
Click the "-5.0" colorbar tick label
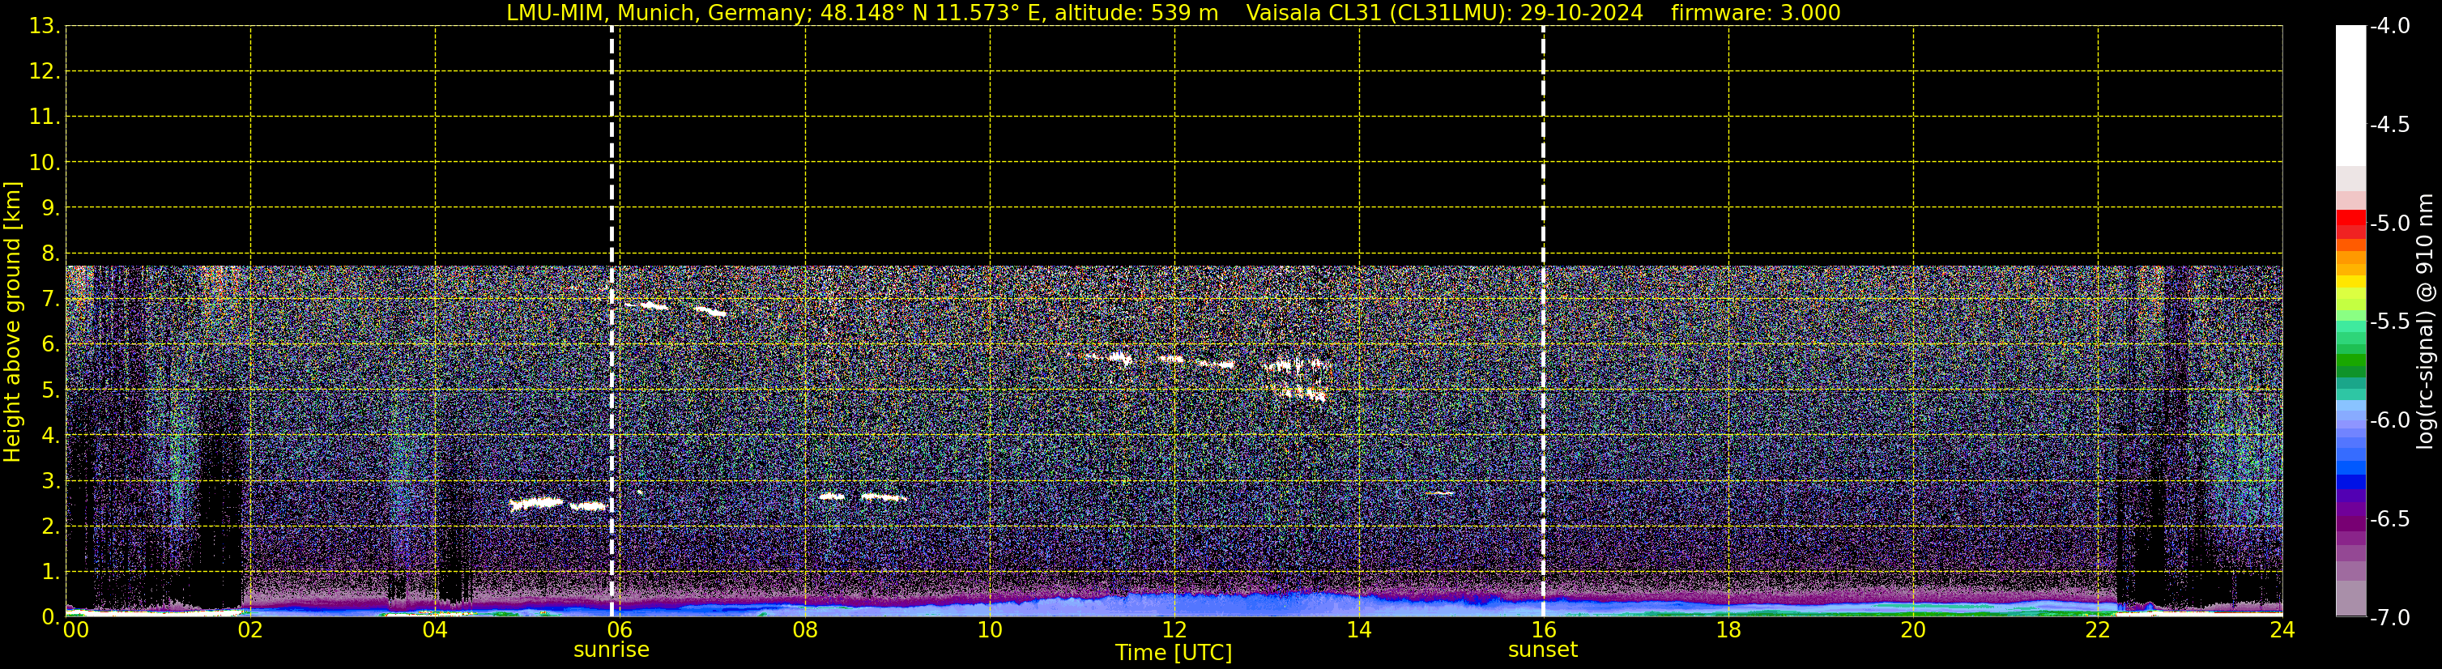(2390, 224)
